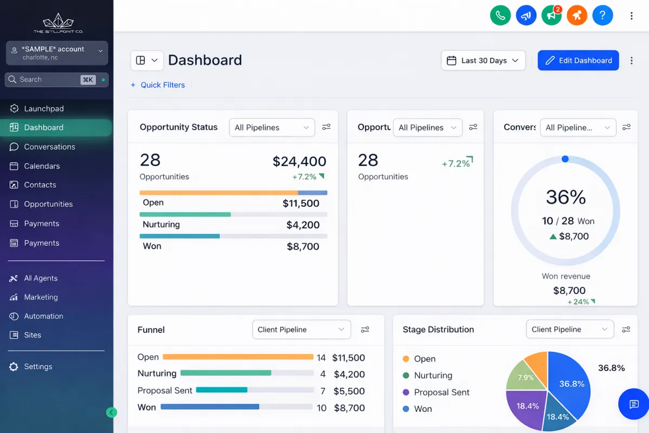This screenshot has height=433, width=649.
Task: Open three-dot menu beside Edit Dashboard
Action: point(631,61)
